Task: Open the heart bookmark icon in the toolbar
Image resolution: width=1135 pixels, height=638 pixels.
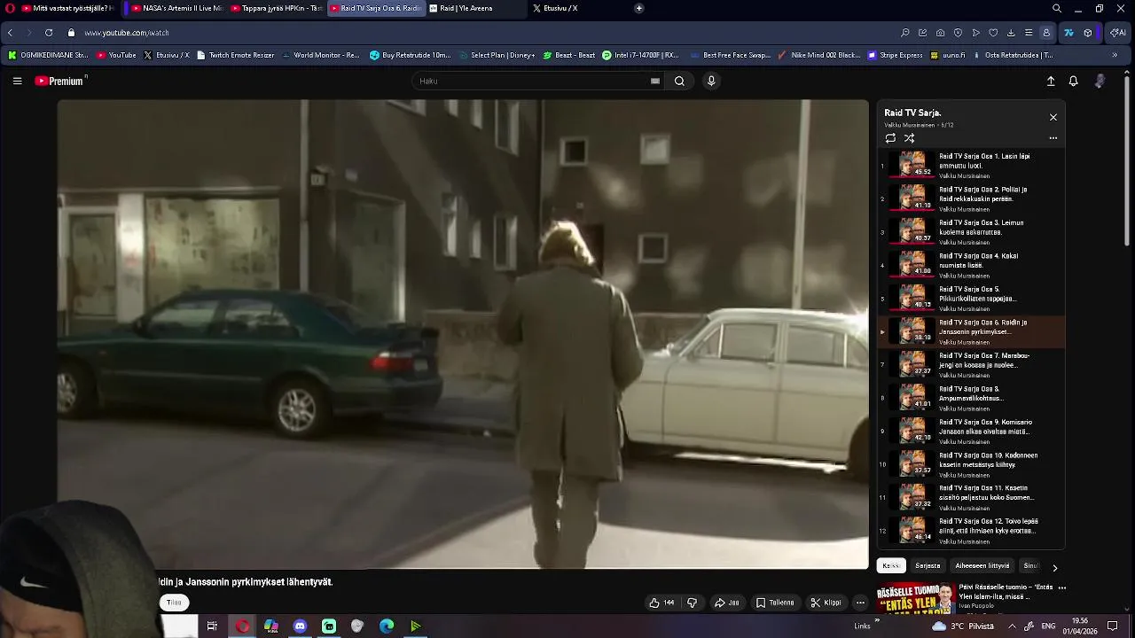Action: pos(993,33)
